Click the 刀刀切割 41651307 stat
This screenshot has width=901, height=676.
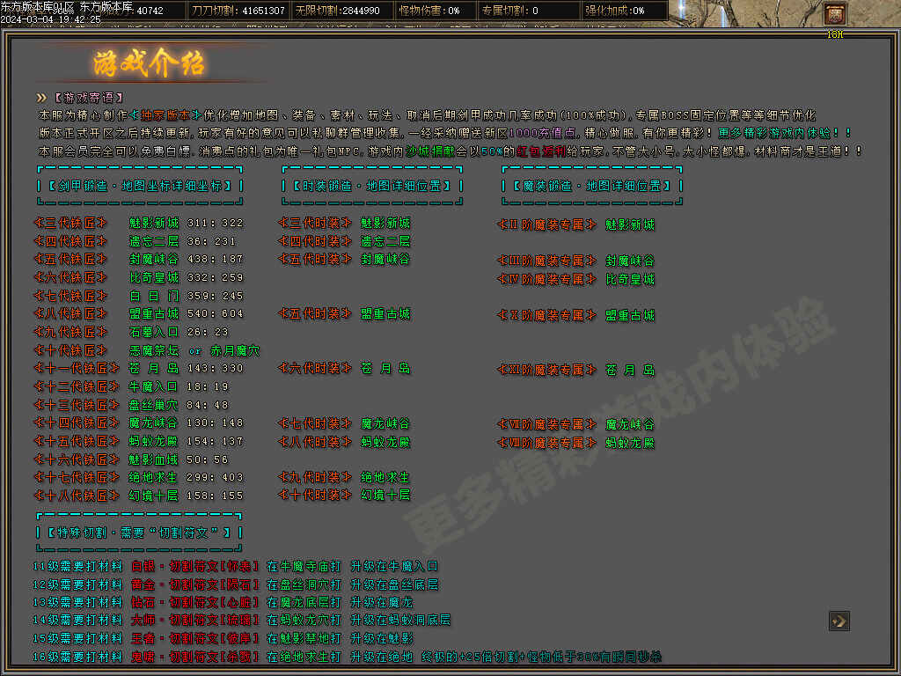[238, 11]
